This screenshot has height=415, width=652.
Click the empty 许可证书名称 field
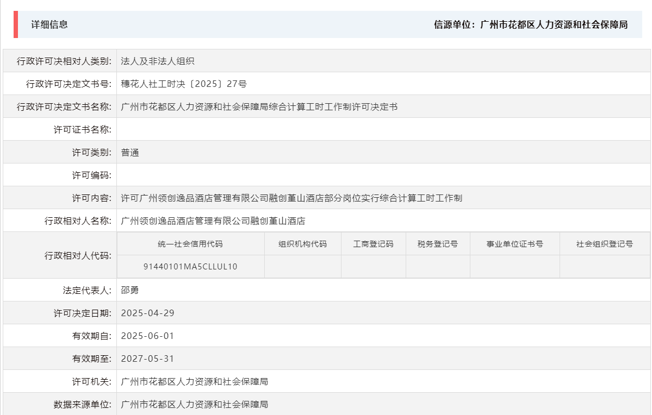click(218, 129)
